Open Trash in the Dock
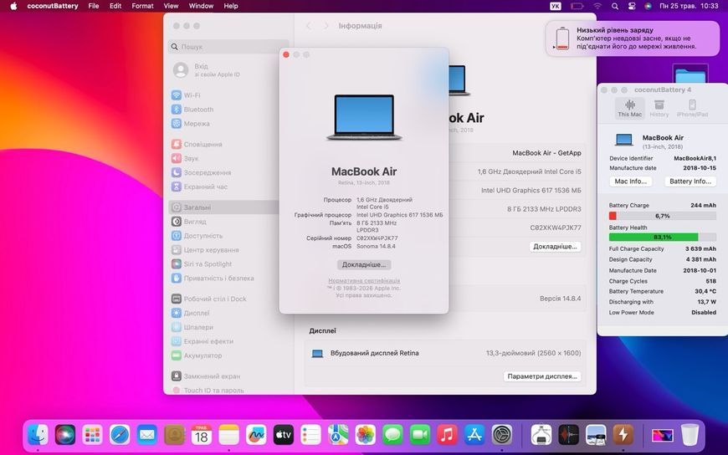Screen dimensions: 728x455 point(690,435)
